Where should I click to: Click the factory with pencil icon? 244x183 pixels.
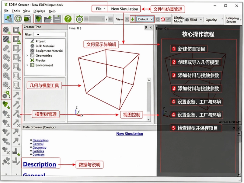16,161
